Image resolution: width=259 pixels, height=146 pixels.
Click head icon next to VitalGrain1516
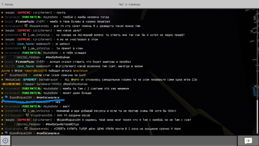click(x=27, y=115)
